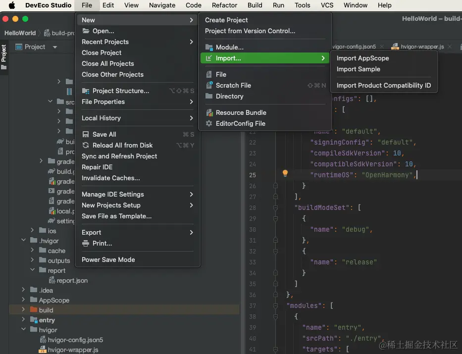Expand the .idea folder

pos(23,290)
